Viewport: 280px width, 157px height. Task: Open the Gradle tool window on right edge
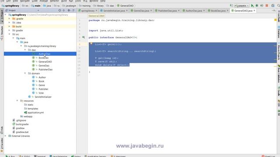279,92
